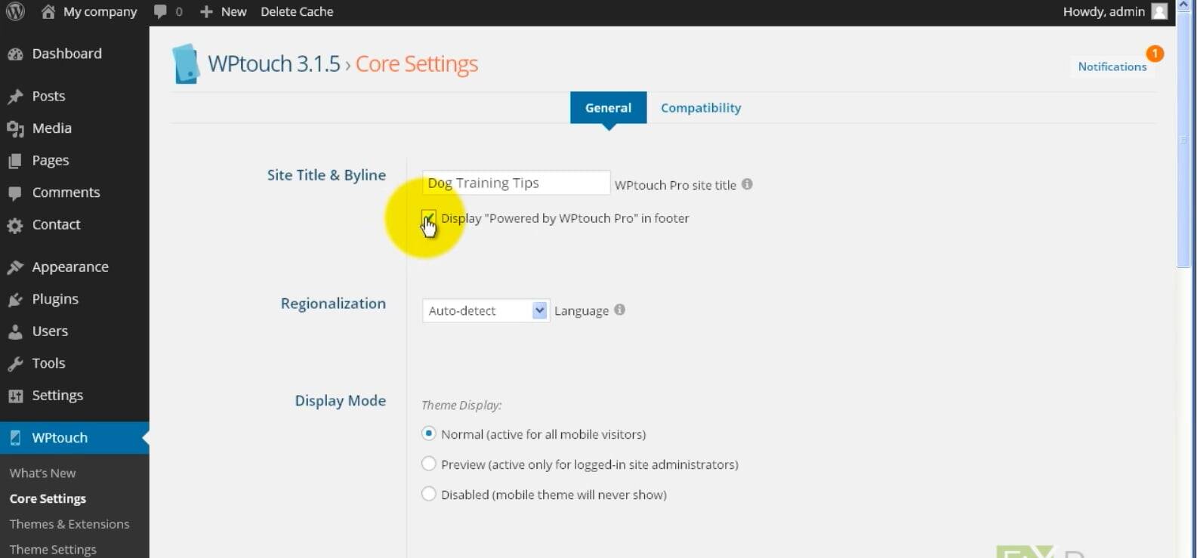Click the info icon beside Language
1197x558 pixels.
click(619, 310)
